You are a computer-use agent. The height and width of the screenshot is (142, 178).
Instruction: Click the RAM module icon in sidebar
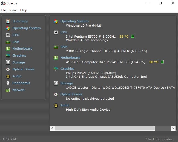pyautogui.click(x=8, y=42)
